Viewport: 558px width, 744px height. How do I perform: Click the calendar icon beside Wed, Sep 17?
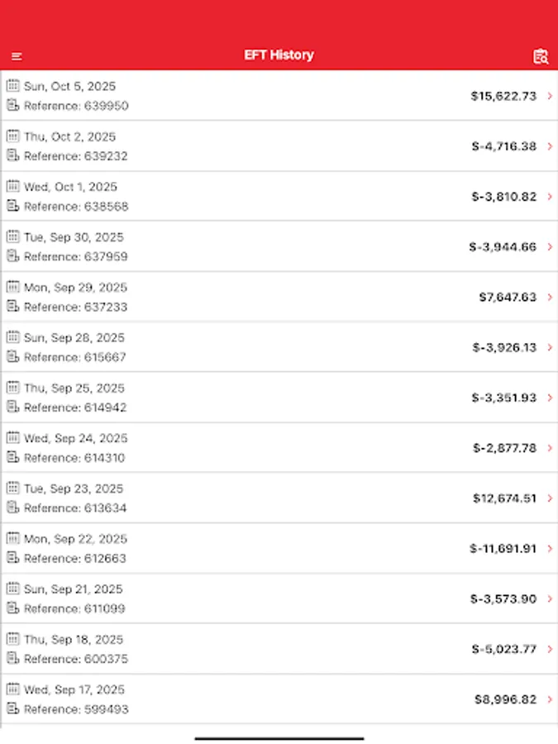(x=13, y=689)
